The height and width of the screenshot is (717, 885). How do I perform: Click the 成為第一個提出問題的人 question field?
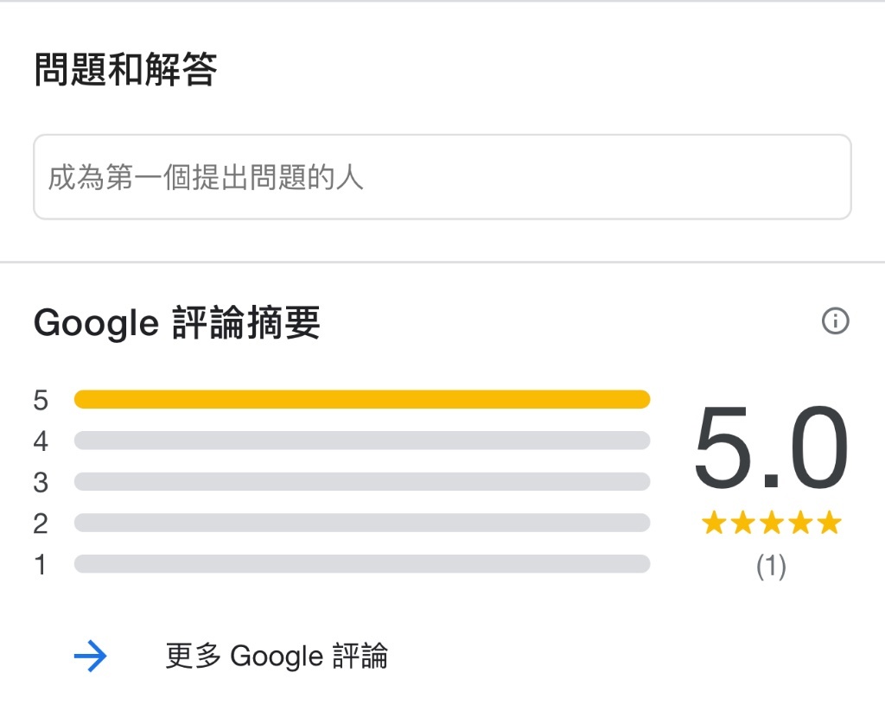point(442,177)
